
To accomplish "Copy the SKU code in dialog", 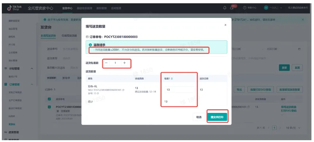I will pos(123,90).
